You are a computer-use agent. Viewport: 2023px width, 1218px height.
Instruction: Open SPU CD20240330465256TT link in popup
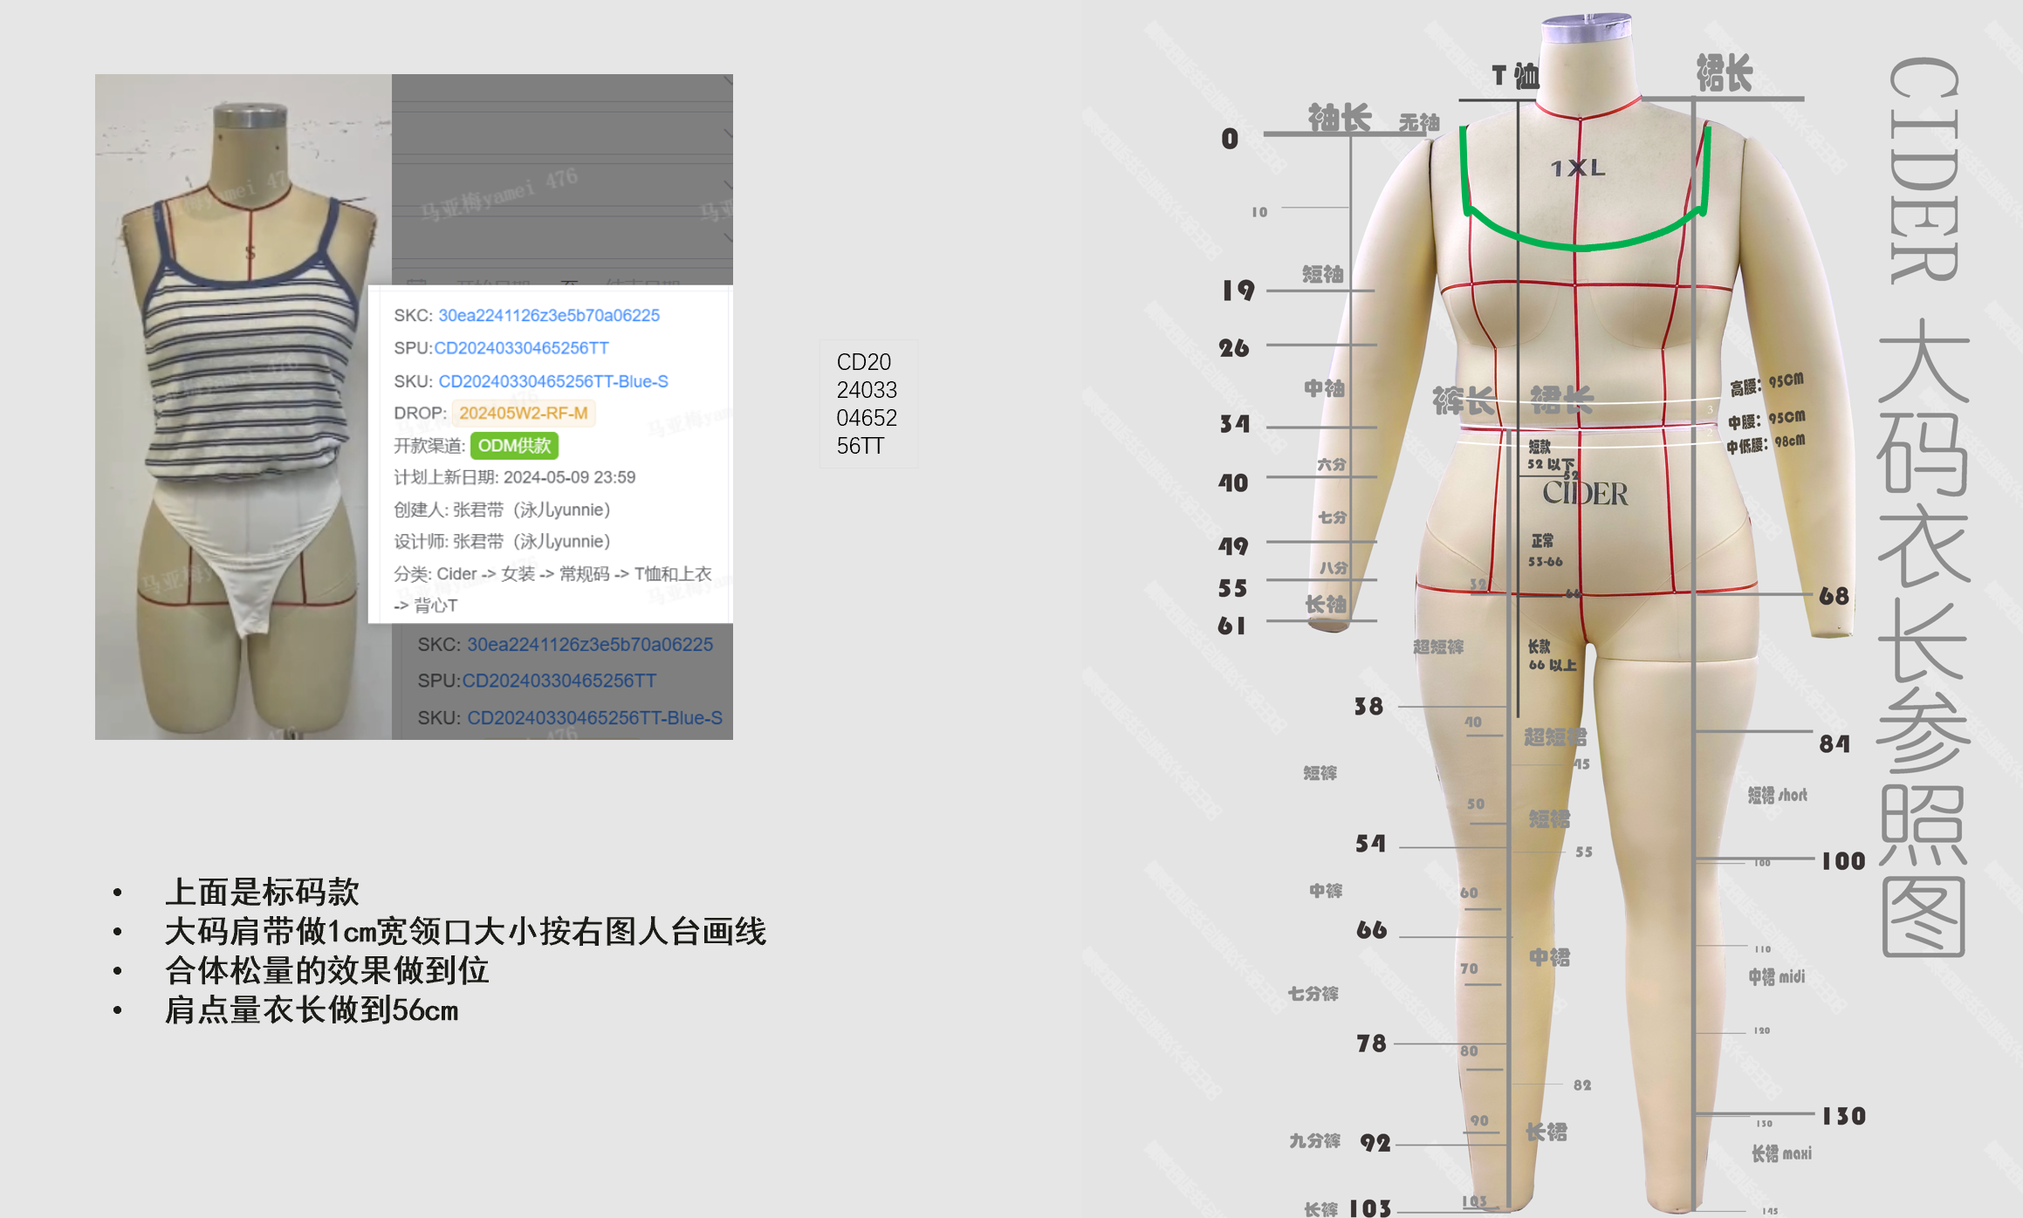521,348
